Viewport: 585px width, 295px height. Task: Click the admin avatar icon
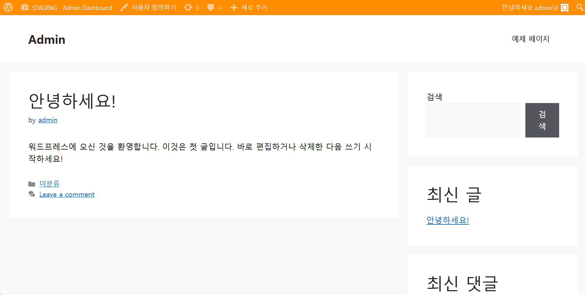(x=565, y=8)
